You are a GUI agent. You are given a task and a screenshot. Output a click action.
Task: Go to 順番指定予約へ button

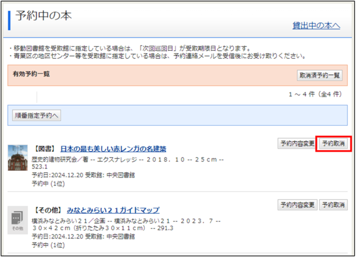coord(37,116)
